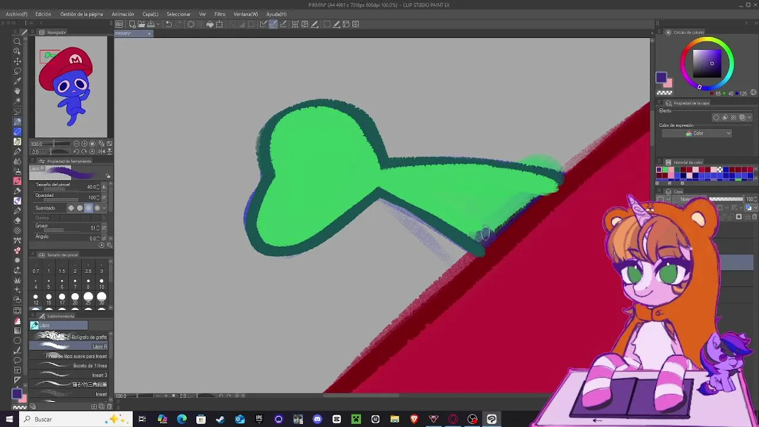
Task: Toggle border effect in layer property
Action: [x=716, y=117]
